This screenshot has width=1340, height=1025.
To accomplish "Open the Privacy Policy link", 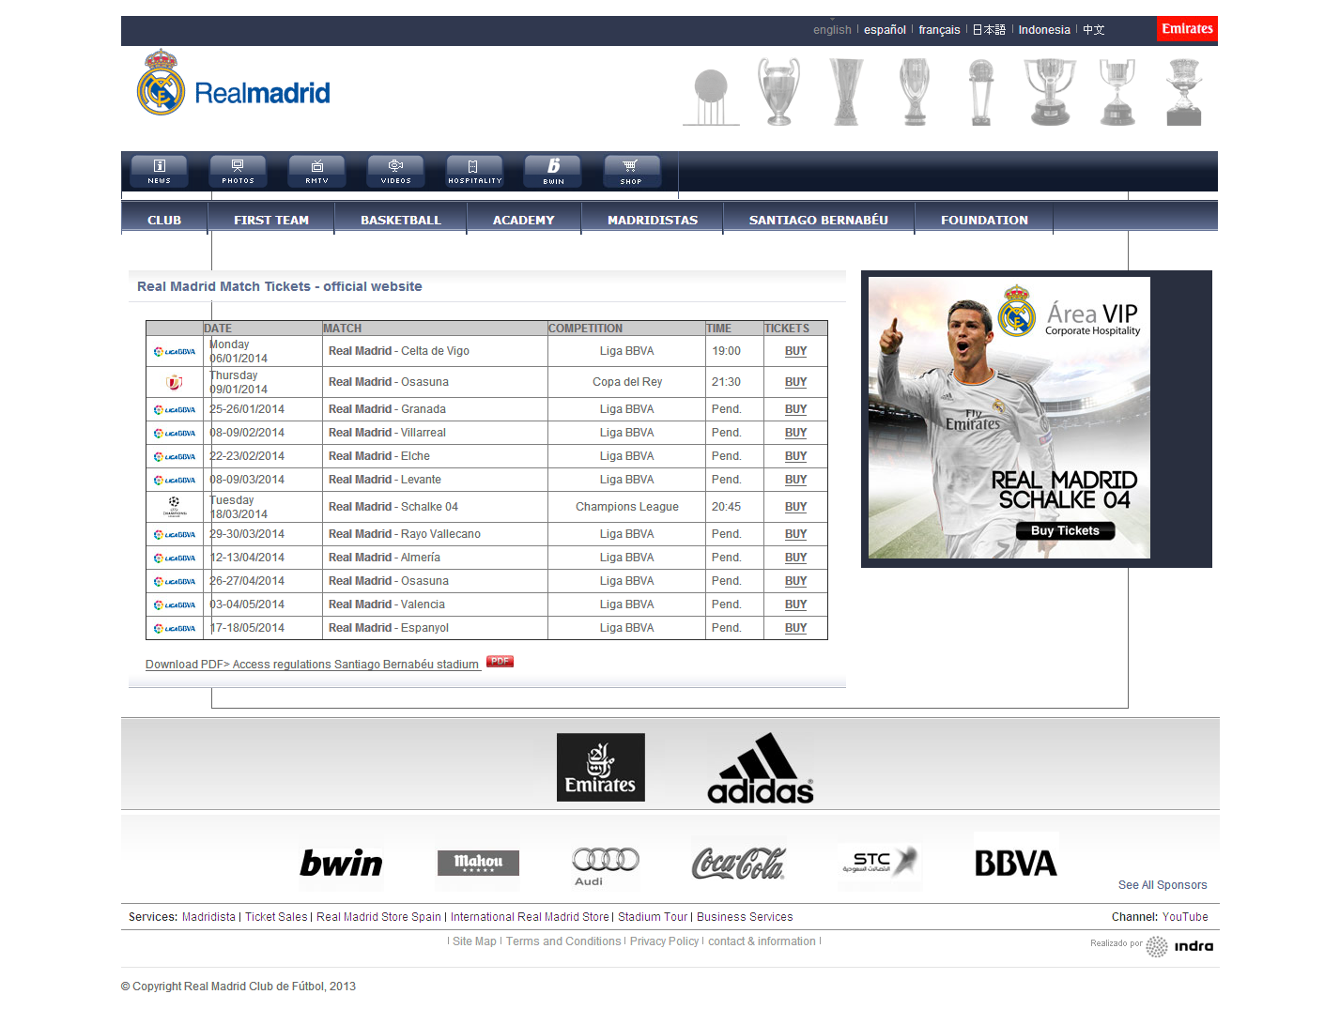I will click(x=664, y=941).
